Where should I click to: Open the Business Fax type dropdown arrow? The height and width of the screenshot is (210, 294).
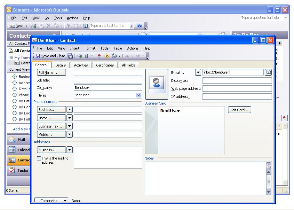pos(69,126)
